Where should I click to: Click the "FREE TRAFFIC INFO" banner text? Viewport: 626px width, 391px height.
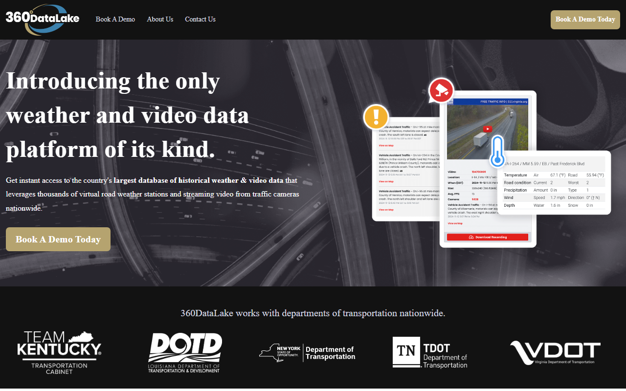click(x=504, y=102)
